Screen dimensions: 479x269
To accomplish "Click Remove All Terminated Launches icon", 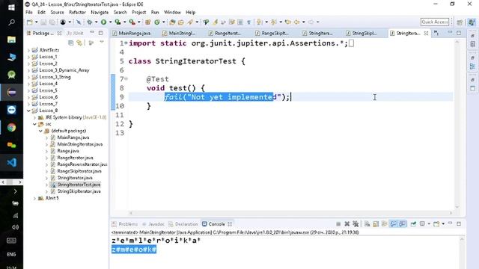I will [x=356, y=224].
